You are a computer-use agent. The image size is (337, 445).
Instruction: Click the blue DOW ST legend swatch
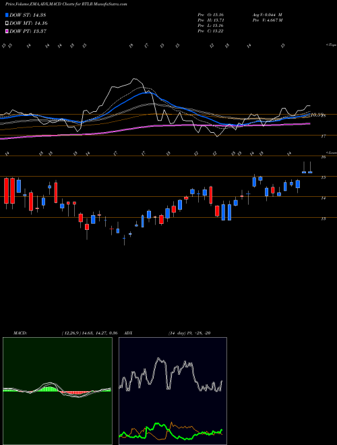[7, 15]
